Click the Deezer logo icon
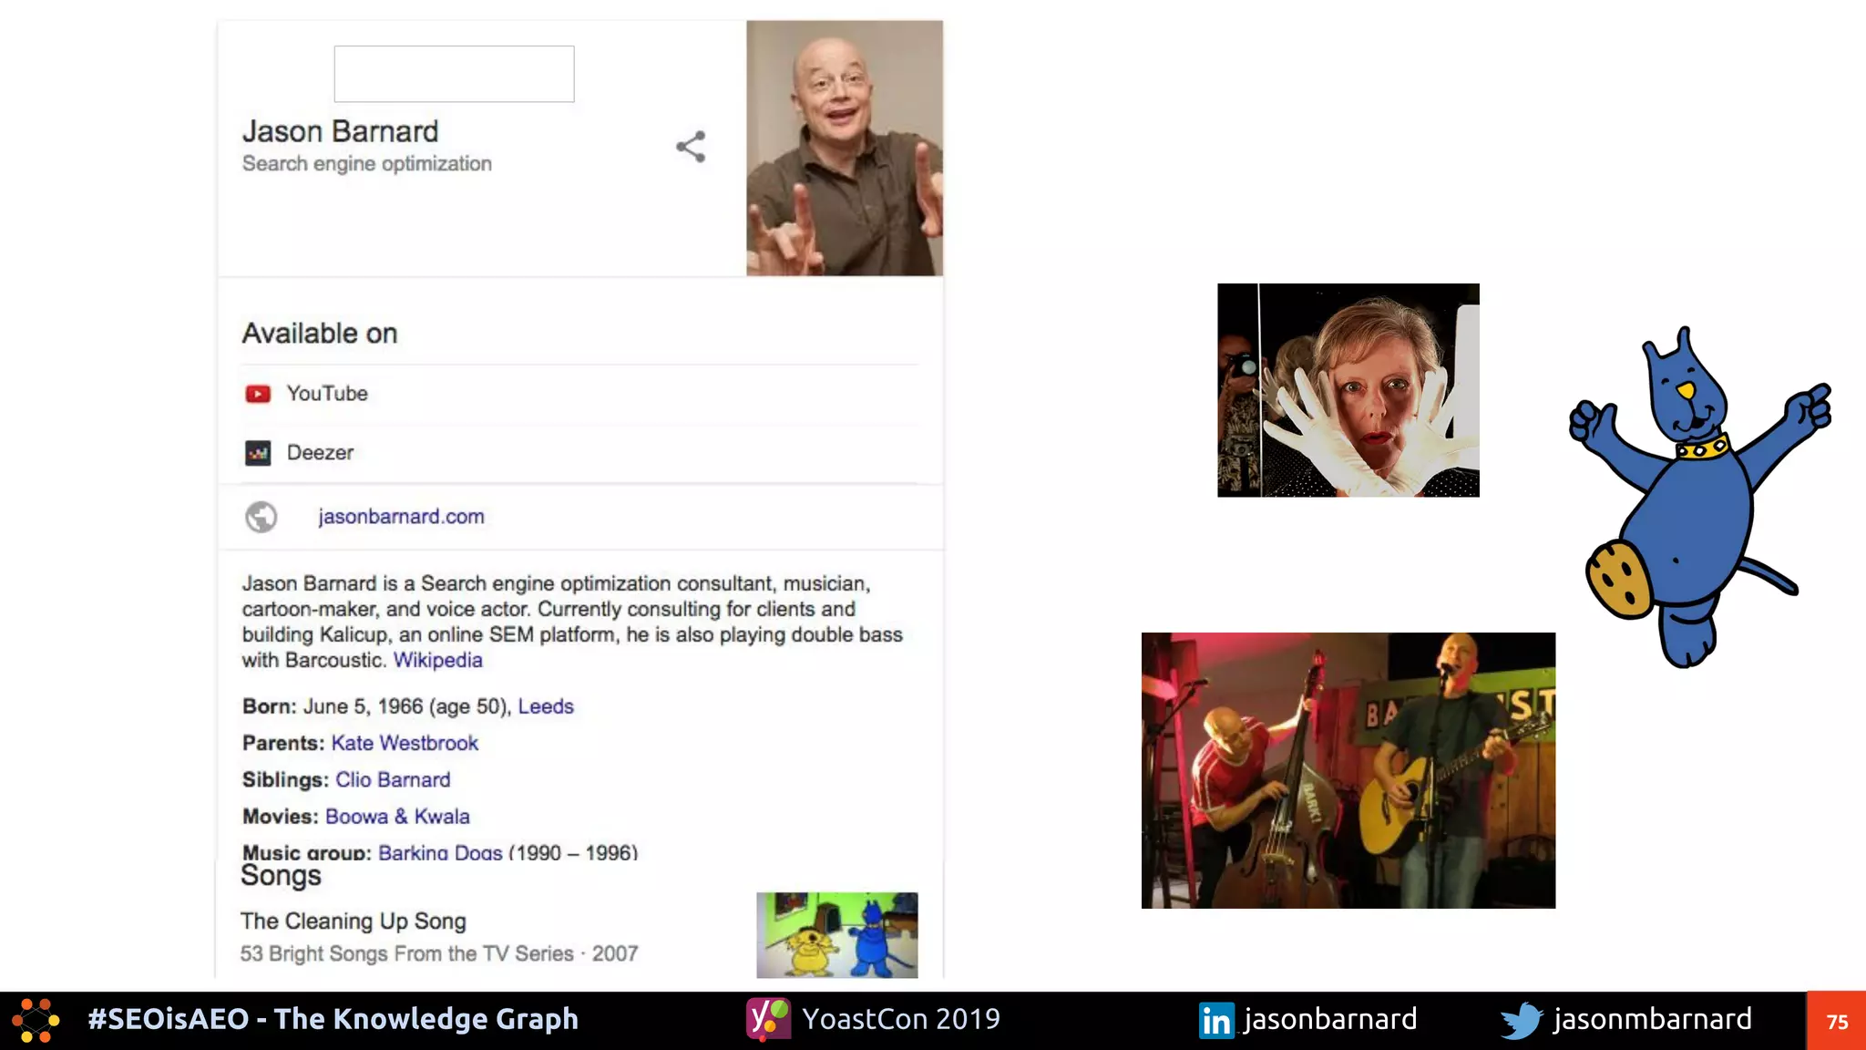1866x1050 pixels. click(x=258, y=453)
